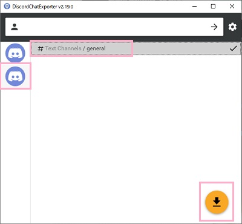This screenshot has width=242, height=224.
Task: Click the DiscordChatExporter title bar app icon
Action: pyautogui.click(x=7, y=7)
